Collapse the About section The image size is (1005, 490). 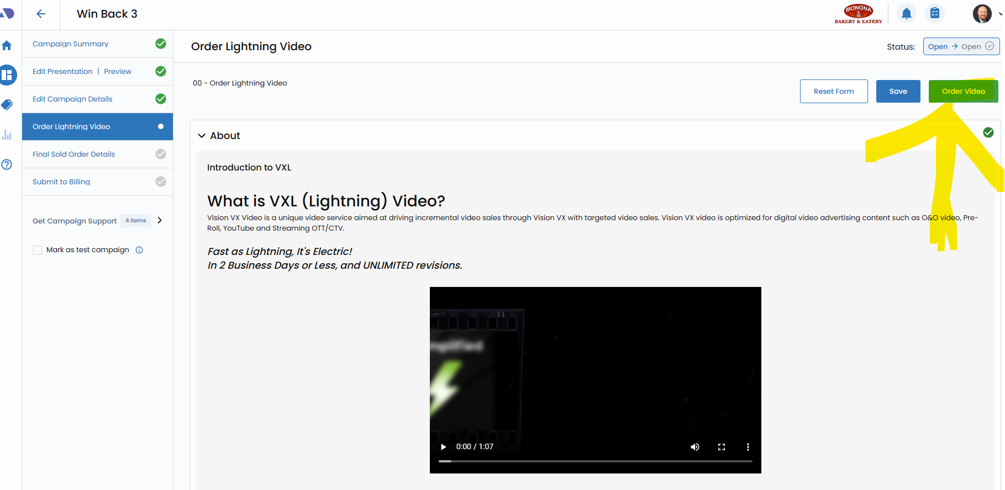coord(202,136)
